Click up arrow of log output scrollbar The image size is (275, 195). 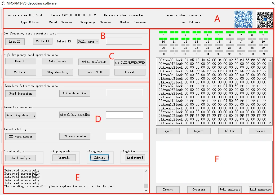(x=146, y=171)
